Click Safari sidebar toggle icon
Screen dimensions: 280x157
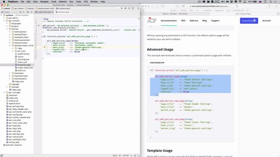(x=163, y=6)
